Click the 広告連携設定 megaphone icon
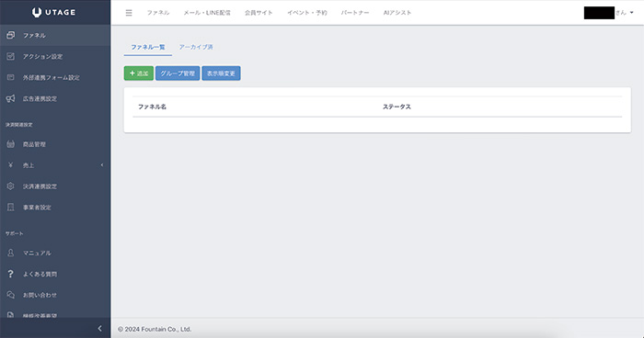This screenshot has width=644, height=338. [x=11, y=98]
